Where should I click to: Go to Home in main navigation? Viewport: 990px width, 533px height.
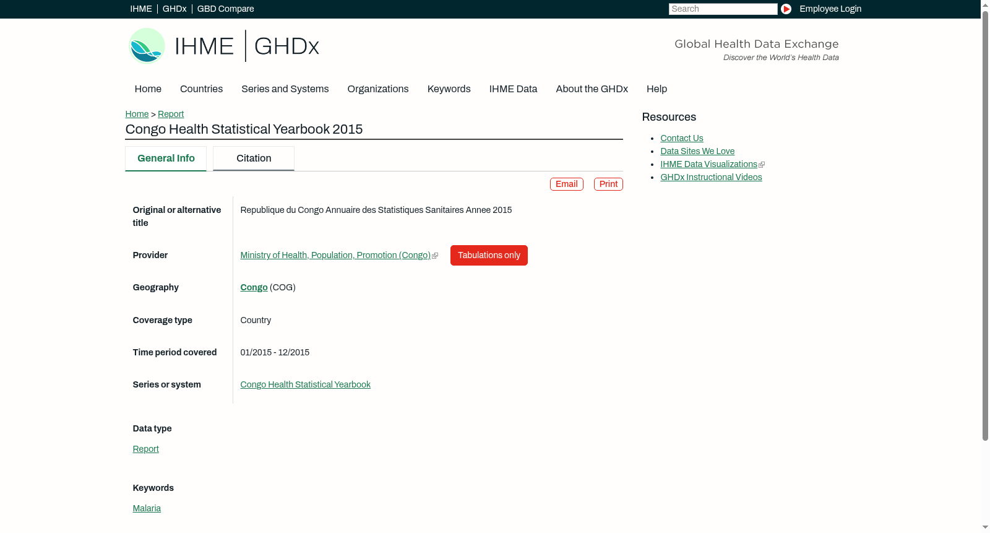tap(148, 89)
